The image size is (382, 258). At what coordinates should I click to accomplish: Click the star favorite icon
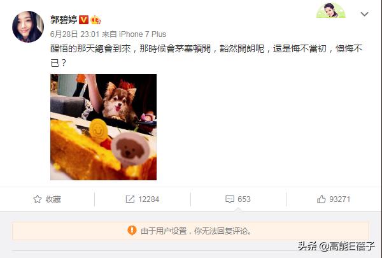point(38,199)
